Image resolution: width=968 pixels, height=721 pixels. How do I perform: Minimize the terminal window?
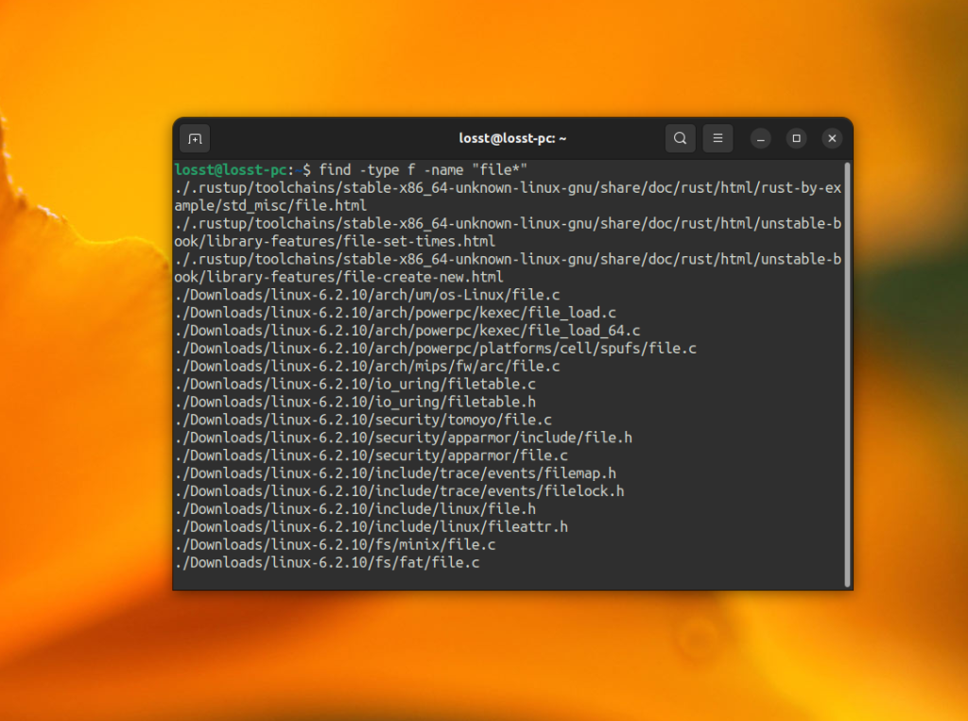pos(761,139)
